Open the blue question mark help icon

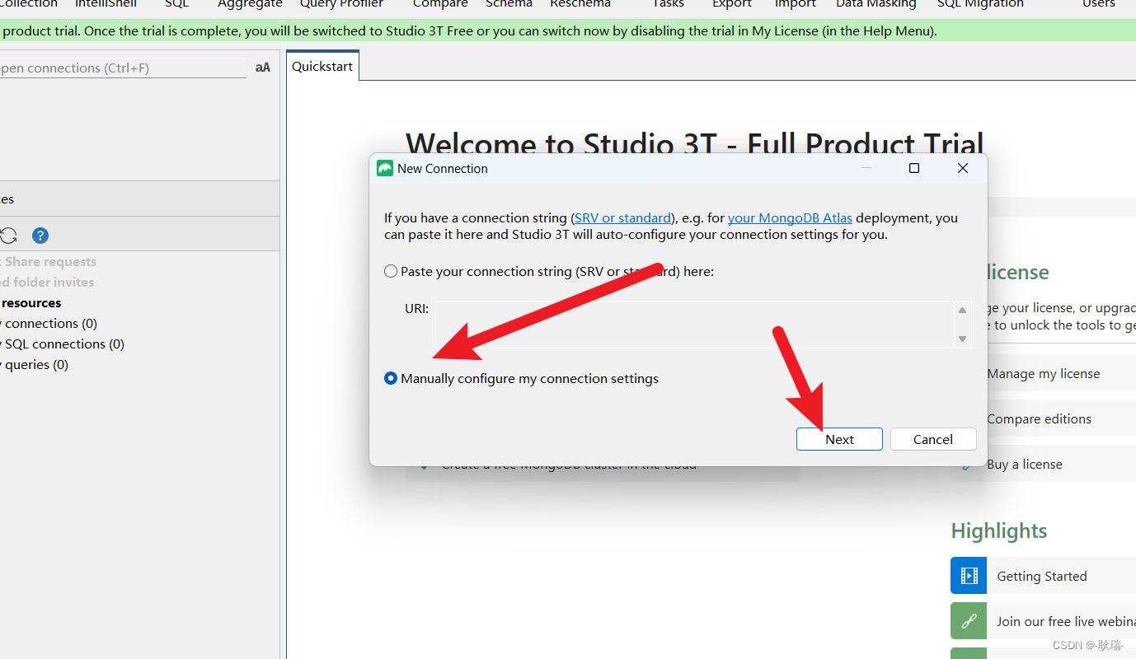[40, 236]
